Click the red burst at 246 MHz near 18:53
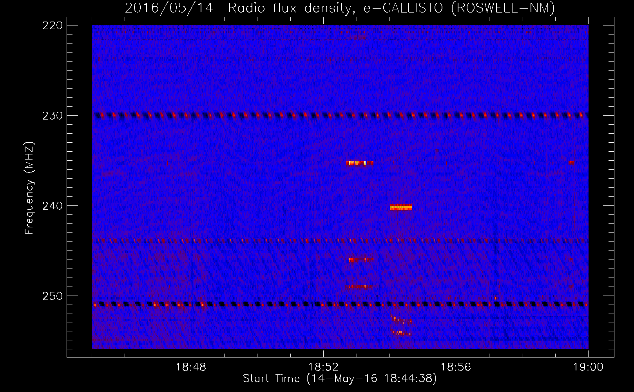634x392 pixels. pos(361,260)
